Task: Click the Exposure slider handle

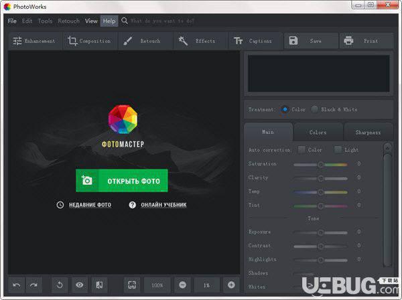Action: 320,232
